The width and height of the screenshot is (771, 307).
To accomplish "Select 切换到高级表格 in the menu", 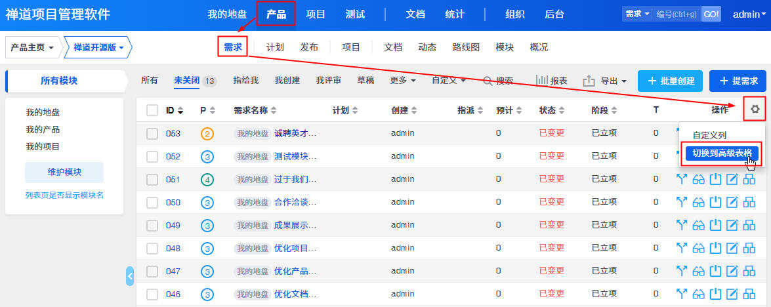I will pyautogui.click(x=722, y=153).
